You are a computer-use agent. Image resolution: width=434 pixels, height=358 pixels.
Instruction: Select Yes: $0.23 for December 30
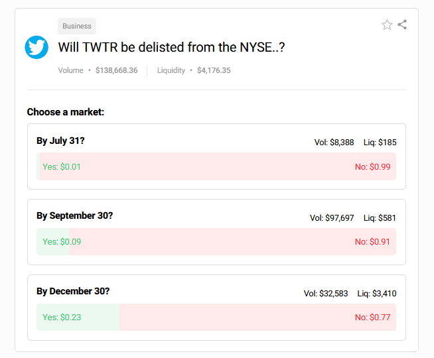click(x=62, y=317)
